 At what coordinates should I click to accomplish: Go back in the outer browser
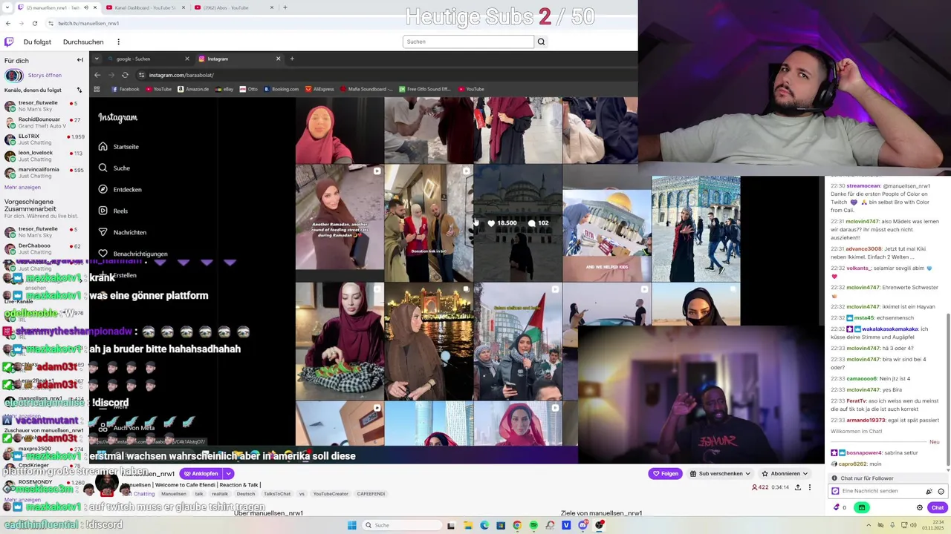[x=8, y=23]
